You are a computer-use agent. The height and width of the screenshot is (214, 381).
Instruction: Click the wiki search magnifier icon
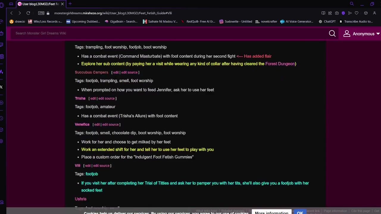pyautogui.click(x=332, y=34)
